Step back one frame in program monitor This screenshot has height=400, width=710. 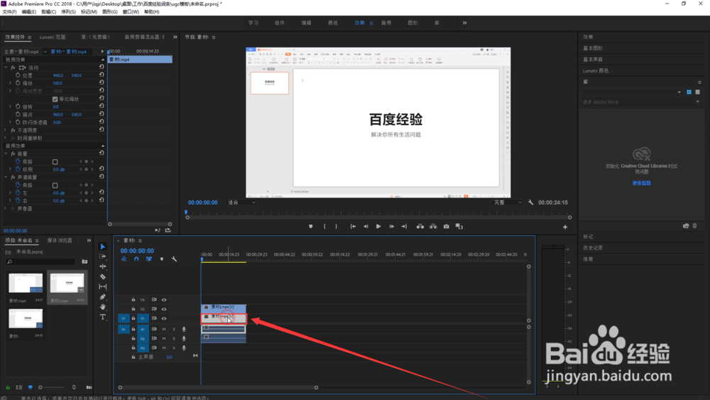click(366, 227)
